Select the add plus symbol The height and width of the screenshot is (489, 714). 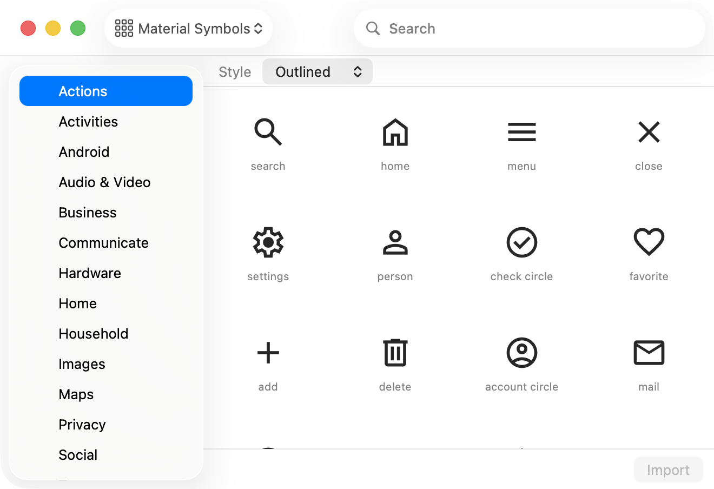tap(268, 353)
